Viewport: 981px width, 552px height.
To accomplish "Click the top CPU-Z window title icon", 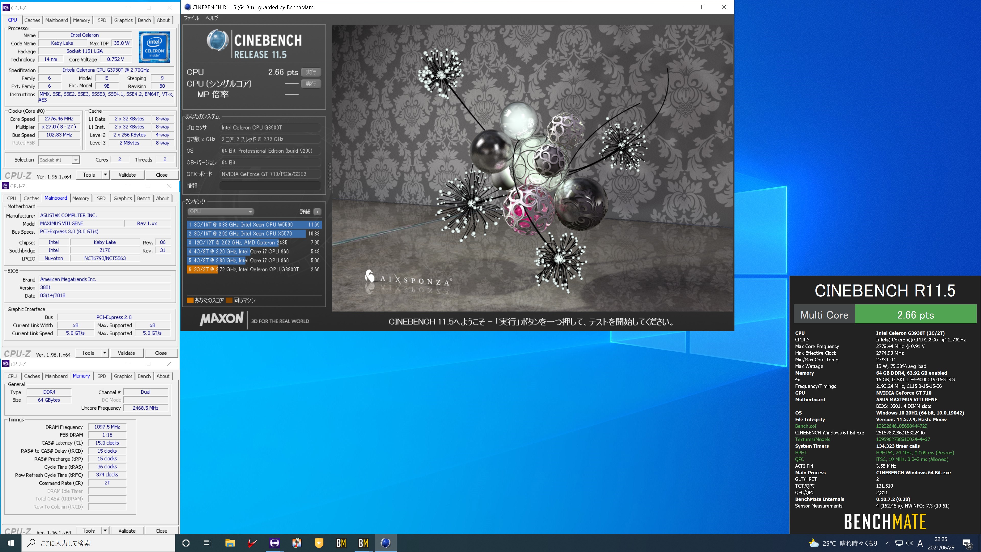I will pyautogui.click(x=6, y=8).
